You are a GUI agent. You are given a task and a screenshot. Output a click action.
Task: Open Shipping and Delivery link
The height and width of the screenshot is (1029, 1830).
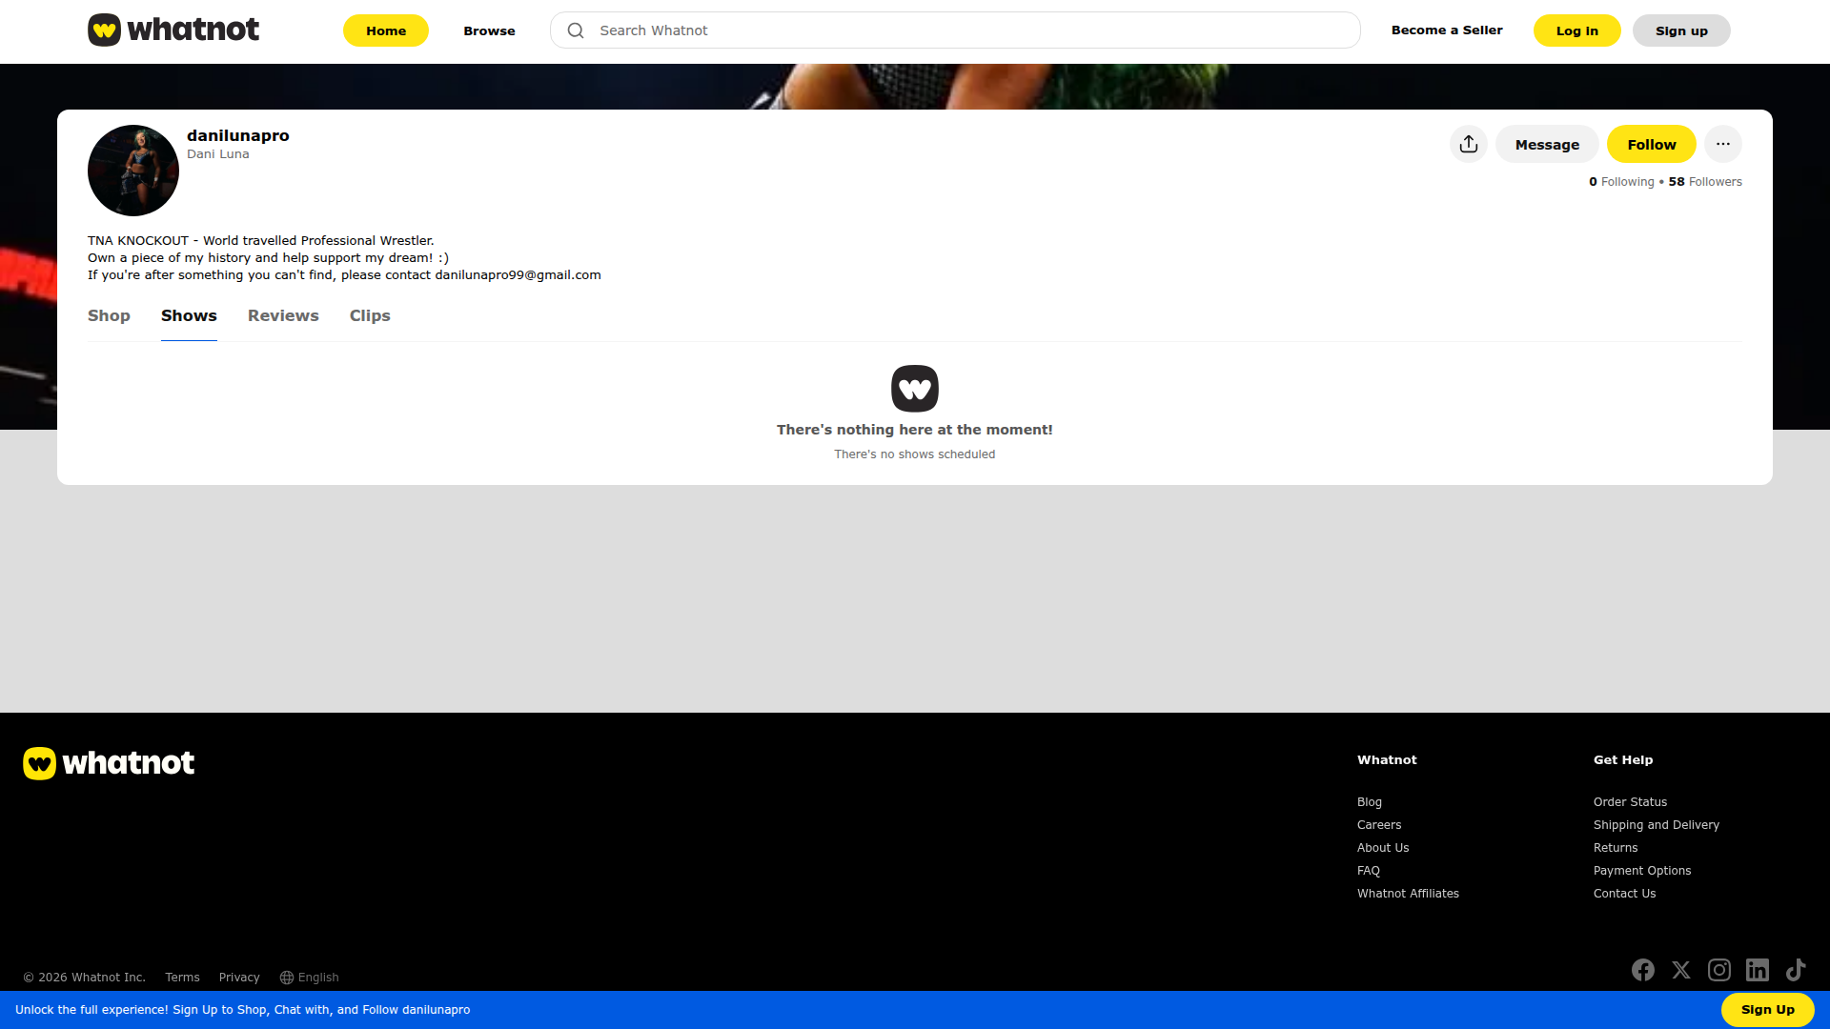1657,825
